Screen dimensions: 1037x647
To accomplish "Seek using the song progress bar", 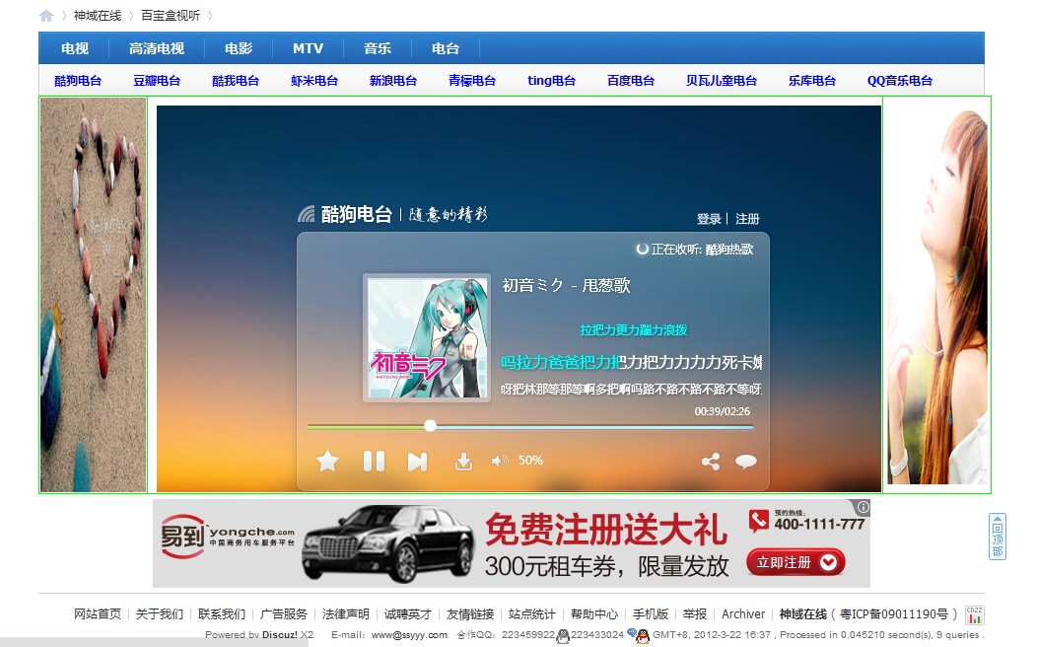I will coord(532,425).
